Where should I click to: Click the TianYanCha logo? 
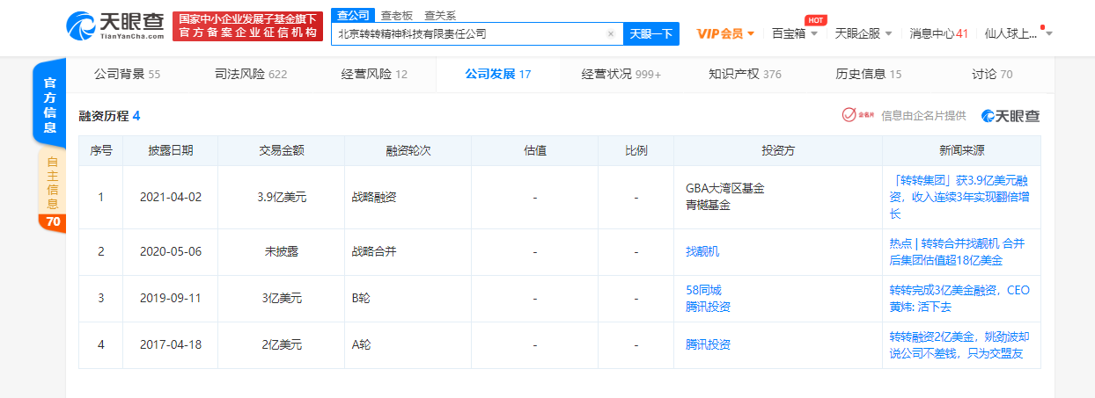tap(115, 26)
